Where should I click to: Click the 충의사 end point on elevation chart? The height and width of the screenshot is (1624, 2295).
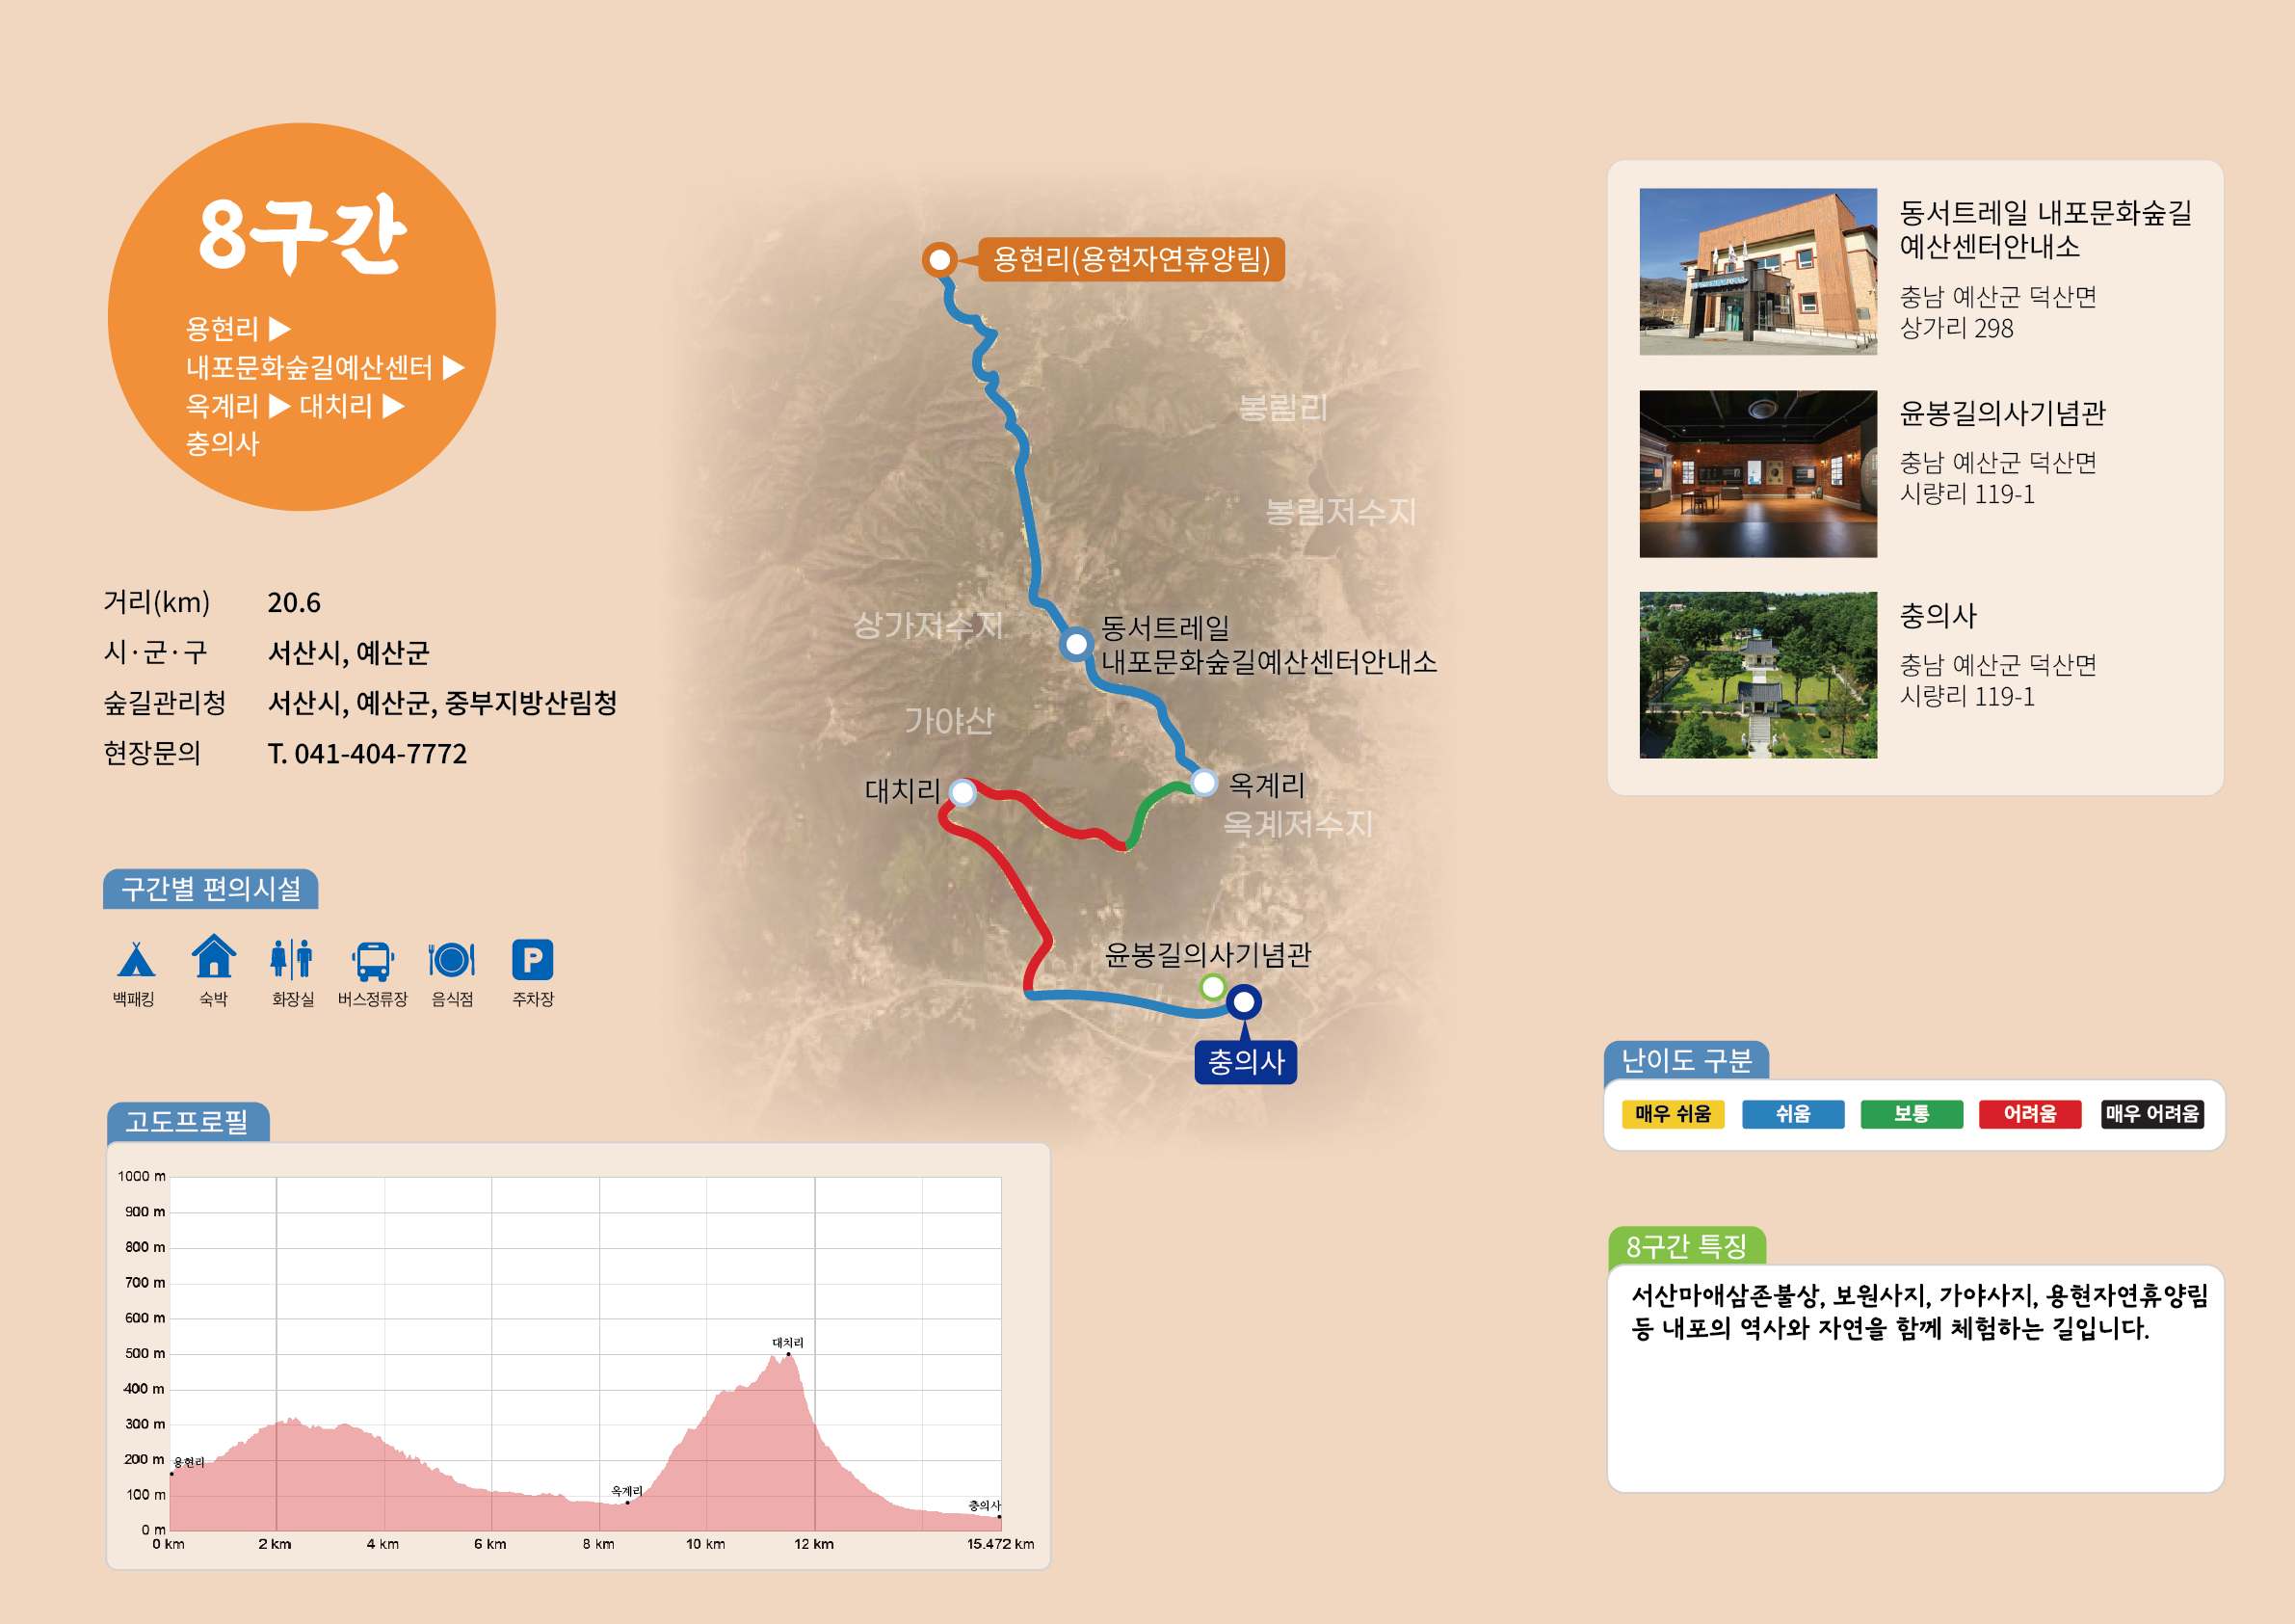coord(999,1517)
